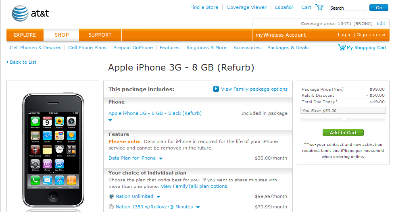Select the Nation Unlimited radio button
Screen dimensions: 394x212
[x=111, y=196]
